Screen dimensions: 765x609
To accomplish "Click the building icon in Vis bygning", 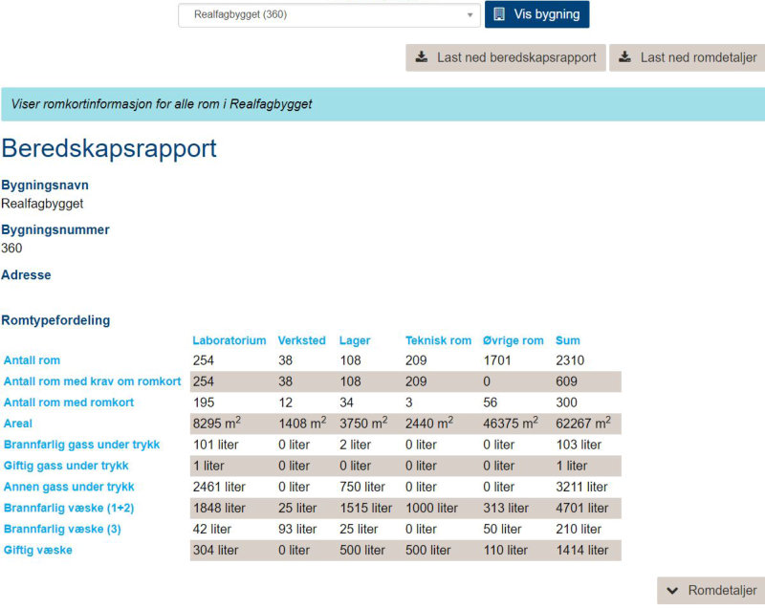I will (499, 14).
